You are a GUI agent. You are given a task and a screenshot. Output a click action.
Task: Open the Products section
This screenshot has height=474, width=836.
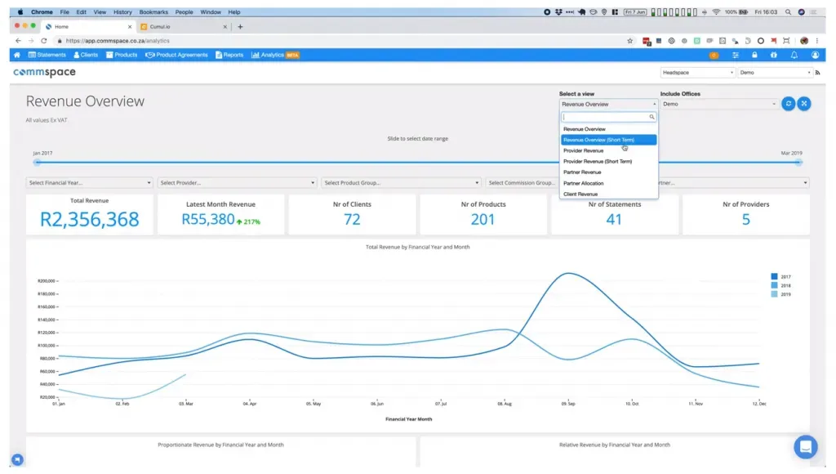click(122, 55)
